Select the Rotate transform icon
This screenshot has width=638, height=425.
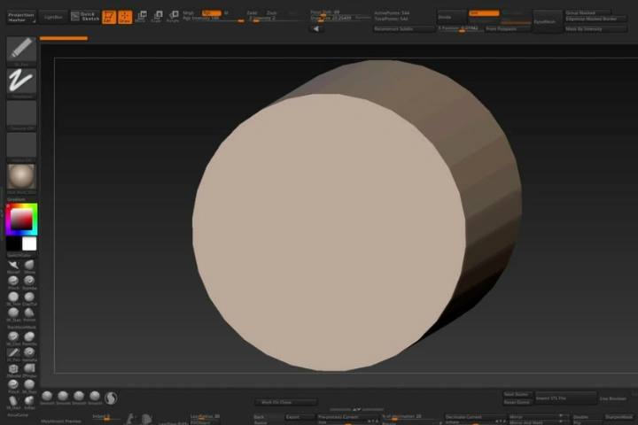click(x=173, y=17)
